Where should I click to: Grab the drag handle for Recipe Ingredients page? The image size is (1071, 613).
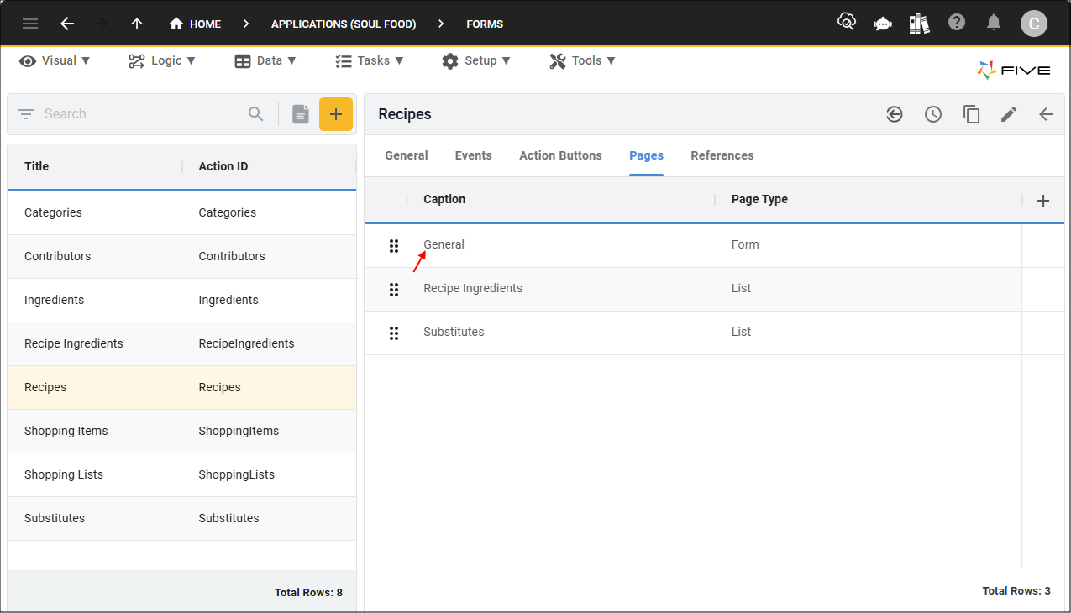pos(393,290)
